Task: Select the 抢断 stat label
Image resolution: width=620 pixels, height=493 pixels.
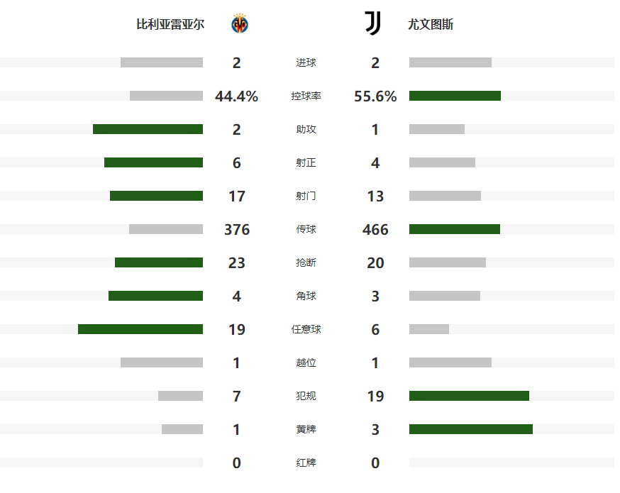Action: (306, 263)
